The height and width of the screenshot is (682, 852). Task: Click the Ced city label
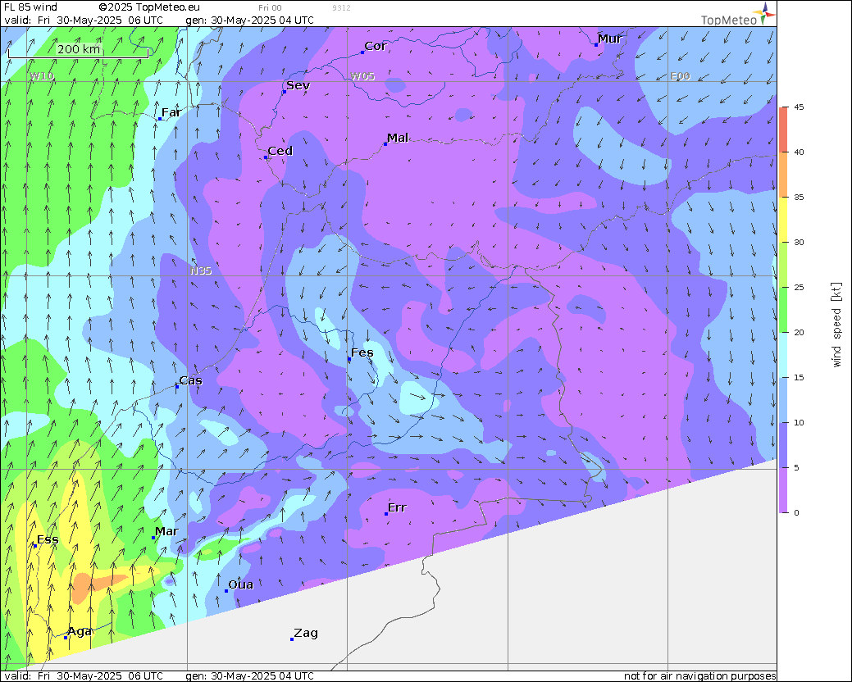click(x=280, y=151)
